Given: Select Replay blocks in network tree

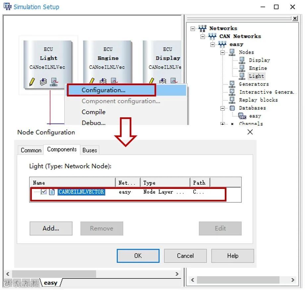Looking at the screenshot, I should coord(258,100).
